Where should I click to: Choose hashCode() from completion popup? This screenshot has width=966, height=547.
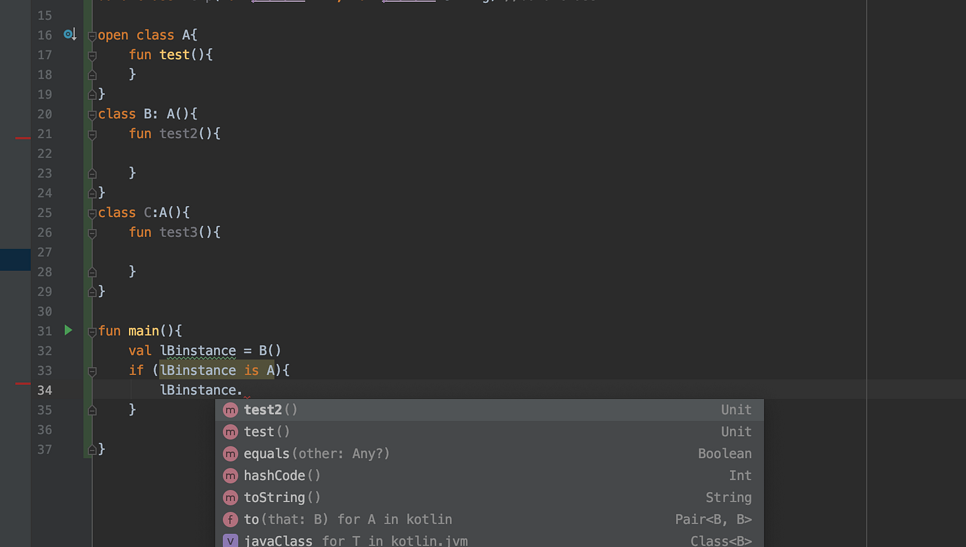pos(488,476)
